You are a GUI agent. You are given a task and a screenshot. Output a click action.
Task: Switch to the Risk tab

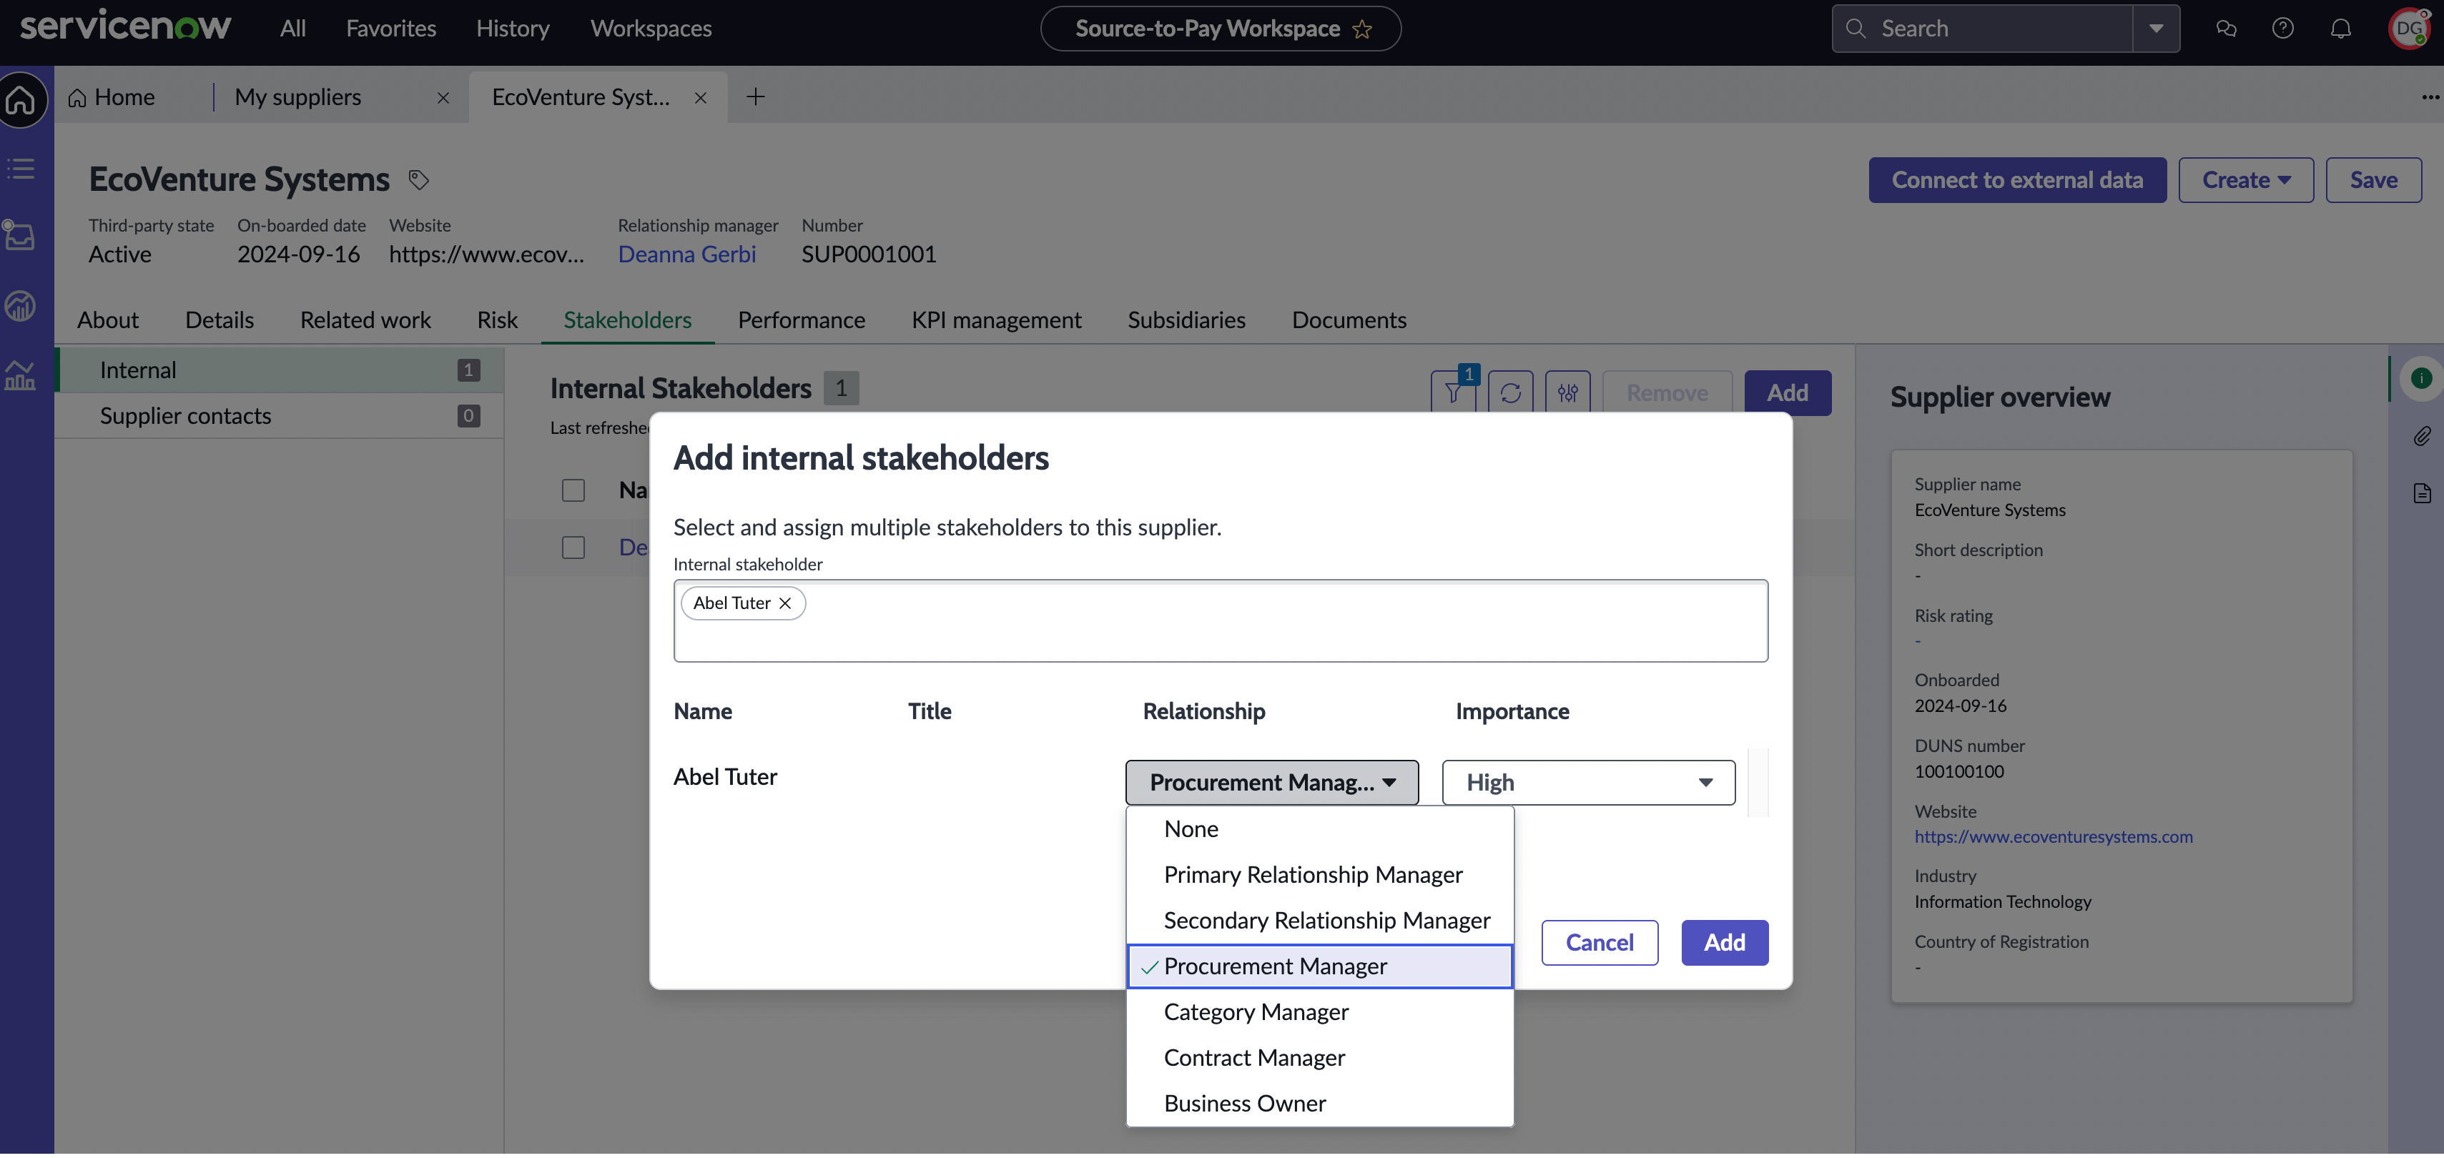[x=497, y=320]
